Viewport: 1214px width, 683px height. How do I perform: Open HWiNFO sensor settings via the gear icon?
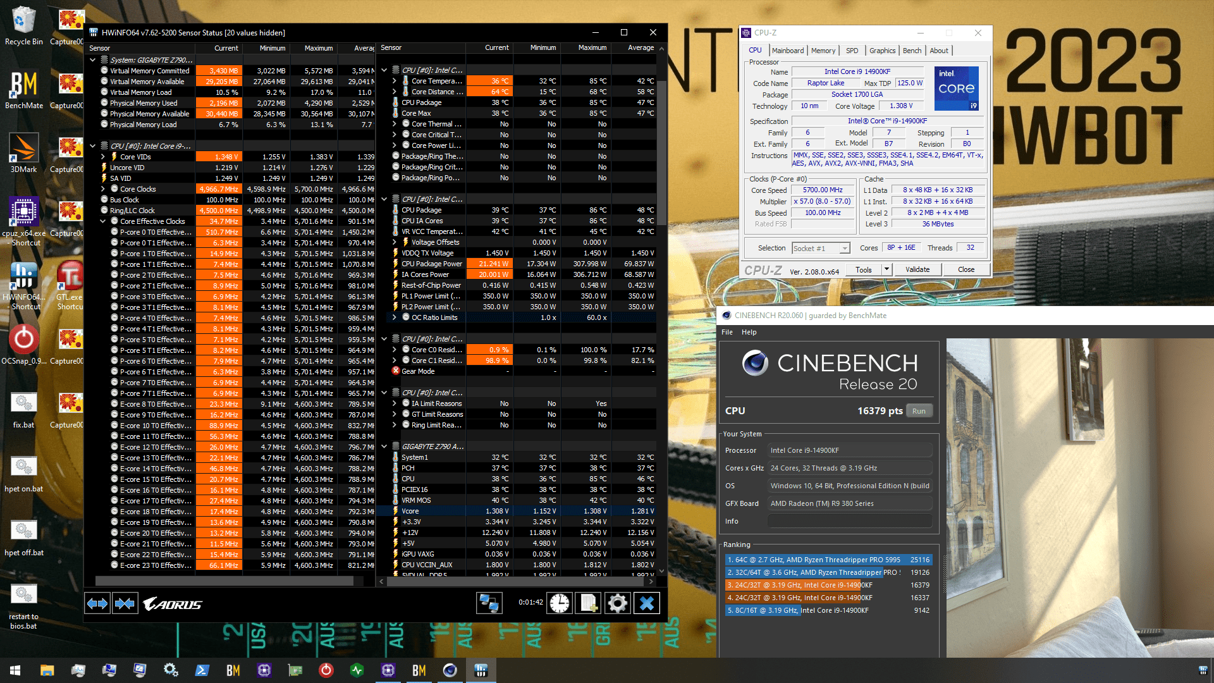(618, 603)
